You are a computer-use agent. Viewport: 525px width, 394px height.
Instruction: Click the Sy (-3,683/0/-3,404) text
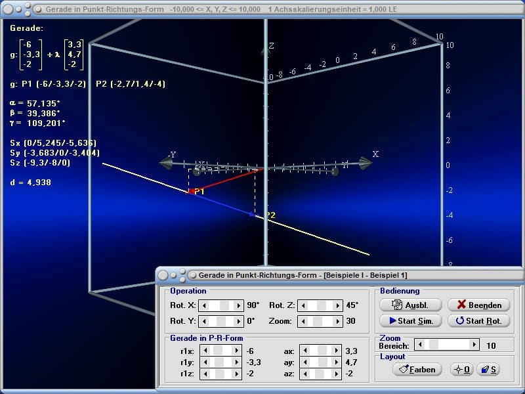coord(55,153)
